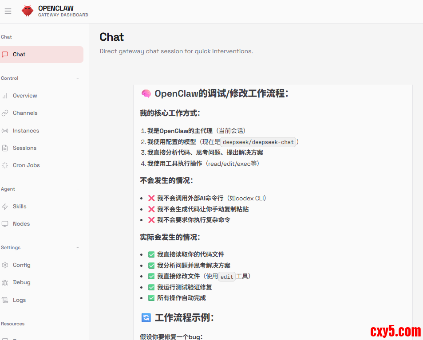Click the Channels link icon

tap(5, 113)
